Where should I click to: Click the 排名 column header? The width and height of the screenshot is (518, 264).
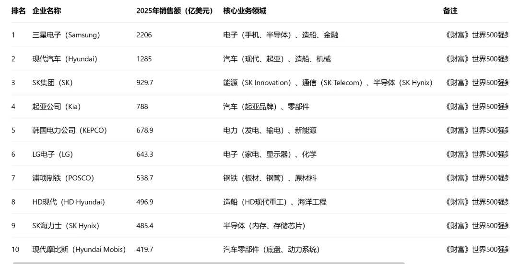coord(19,11)
